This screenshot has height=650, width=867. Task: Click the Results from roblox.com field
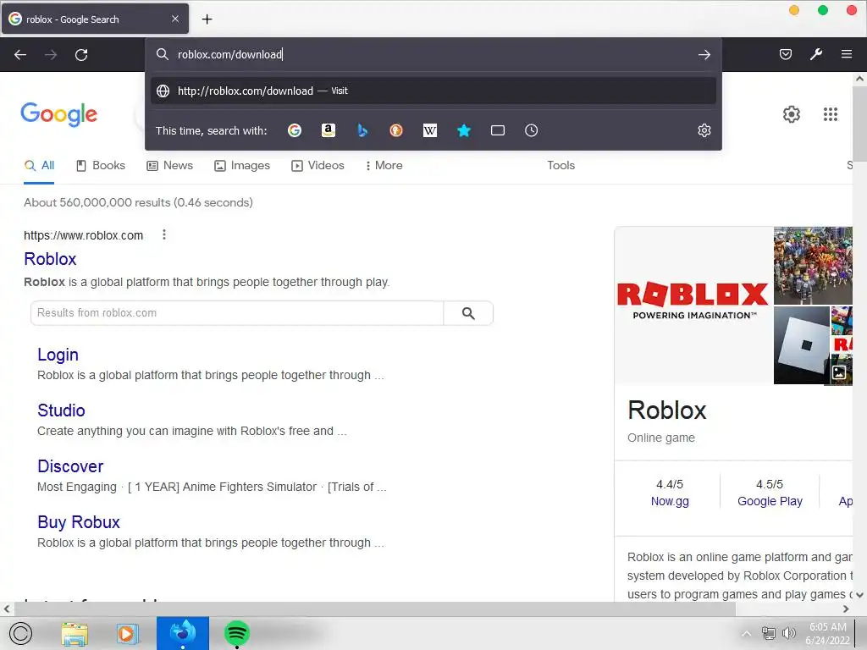coord(237,313)
